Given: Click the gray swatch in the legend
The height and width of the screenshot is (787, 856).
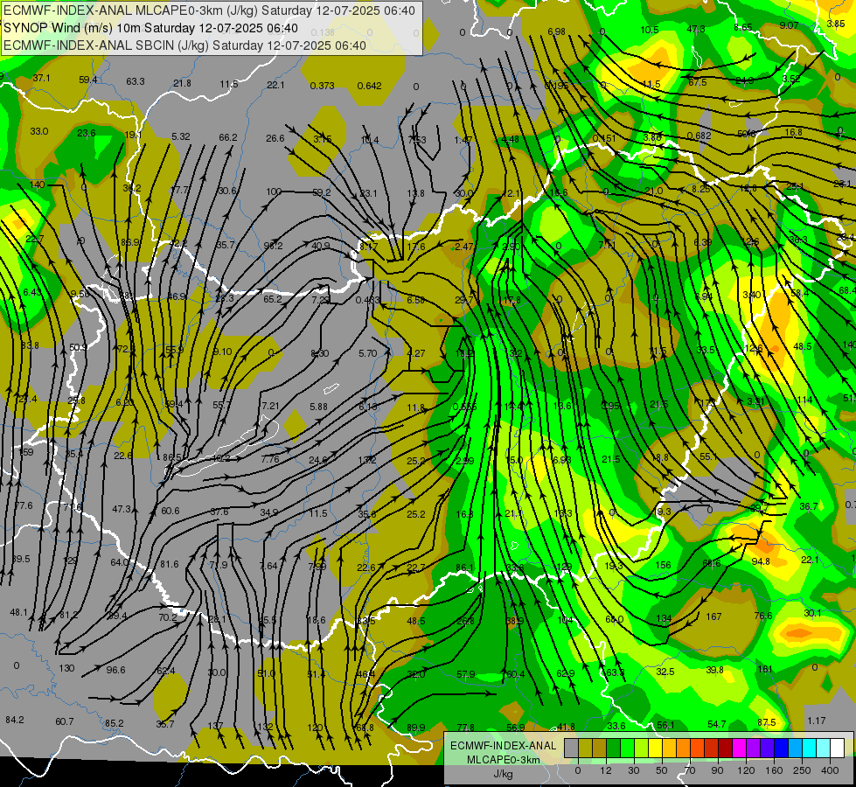Looking at the screenshot, I should 572,748.
